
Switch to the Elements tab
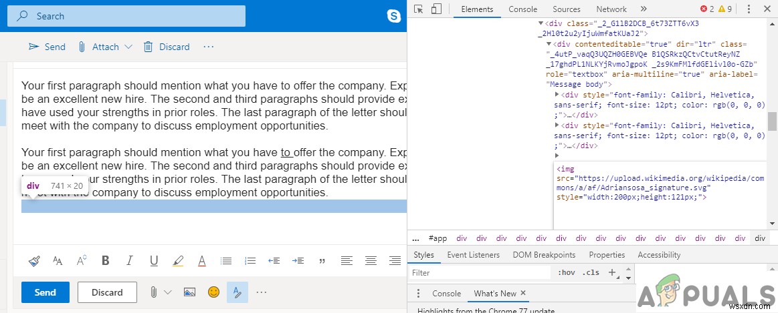tap(477, 9)
